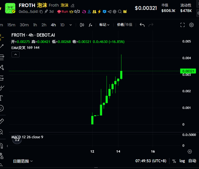The height and width of the screenshot is (169, 199).
Task: Select the crosshair cursor tool
Action: [x=2, y=37]
